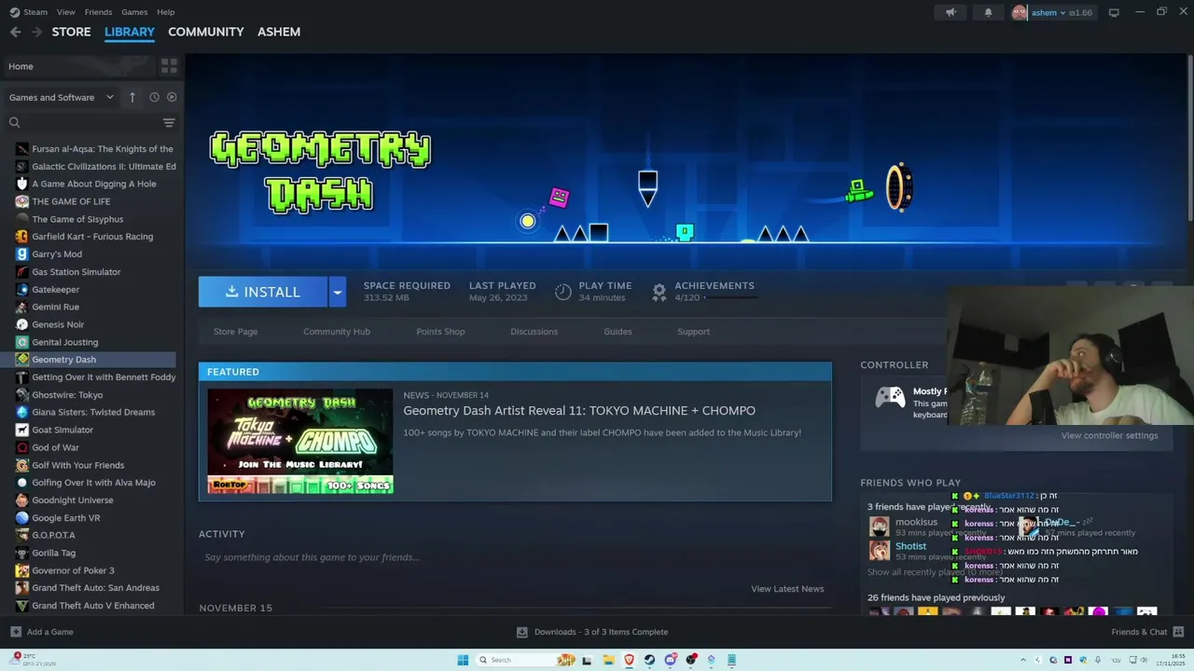Open the Store Page link

(235, 332)
